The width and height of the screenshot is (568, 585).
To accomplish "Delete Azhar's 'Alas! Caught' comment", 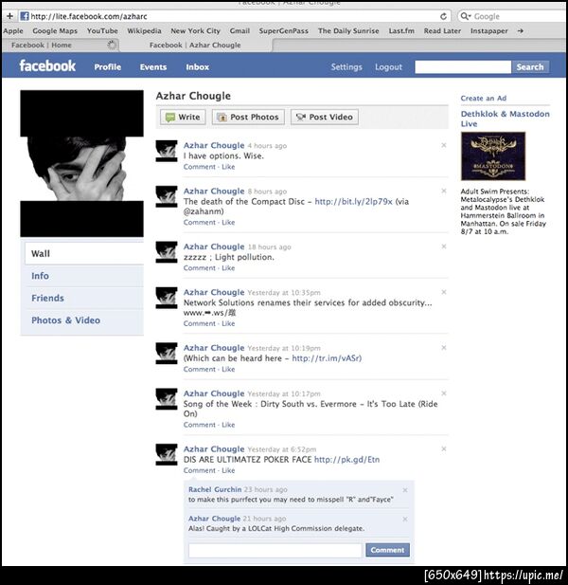I will [x=405, y=519].
